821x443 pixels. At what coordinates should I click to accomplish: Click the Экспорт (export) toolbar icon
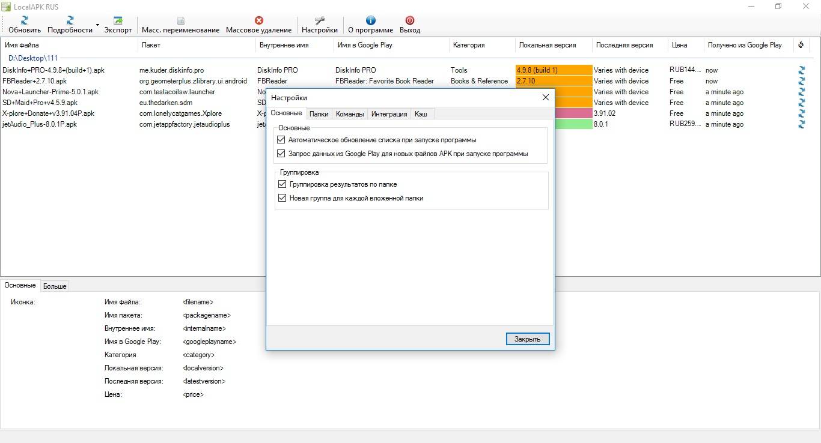[118, 25]
